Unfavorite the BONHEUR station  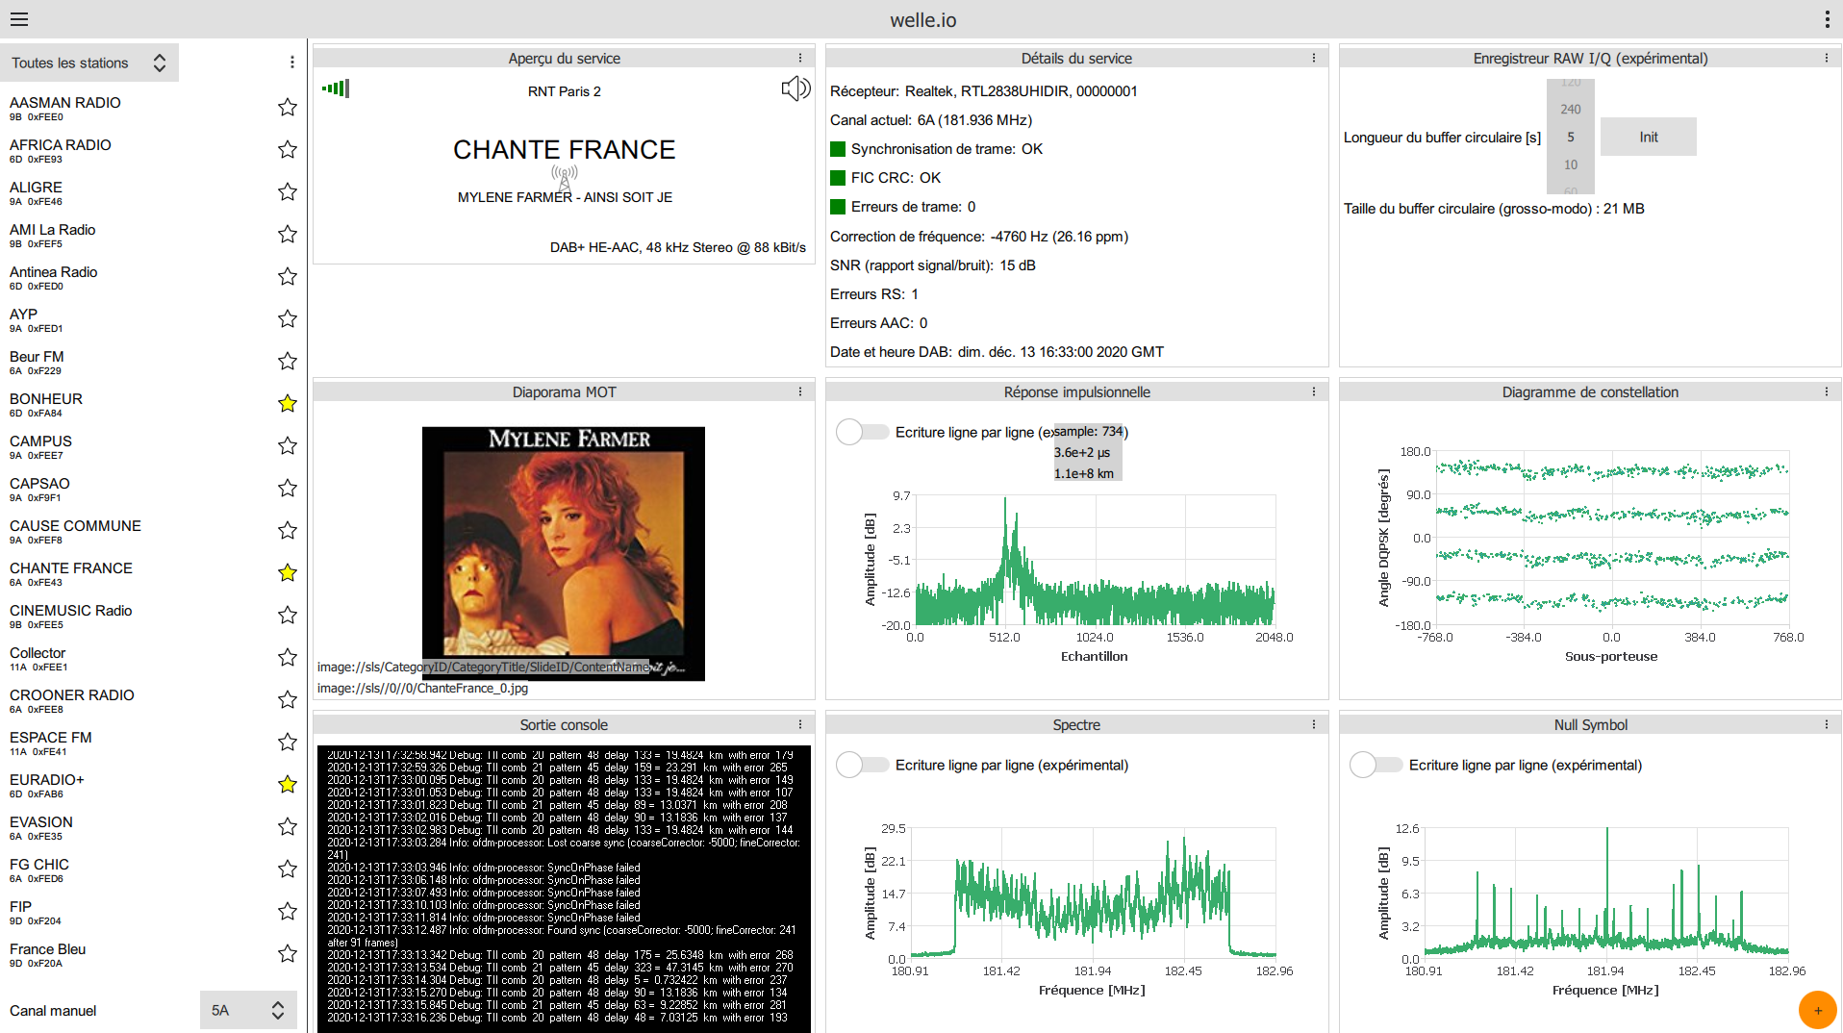(287, 403)
